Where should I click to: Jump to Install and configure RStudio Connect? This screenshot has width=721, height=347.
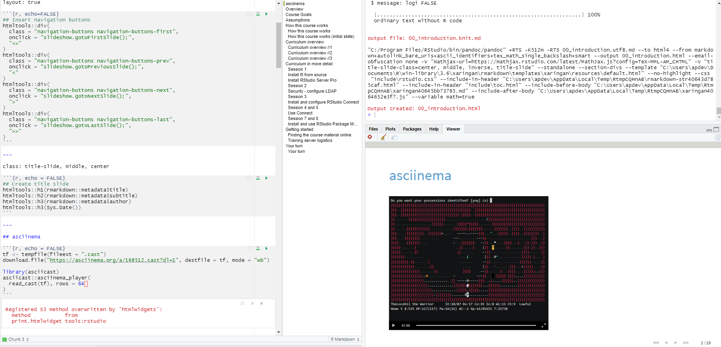pyautogui.click(x=324, y=102)
